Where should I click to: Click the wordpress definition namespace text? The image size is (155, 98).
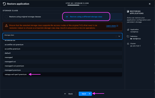tap(136, 39)
